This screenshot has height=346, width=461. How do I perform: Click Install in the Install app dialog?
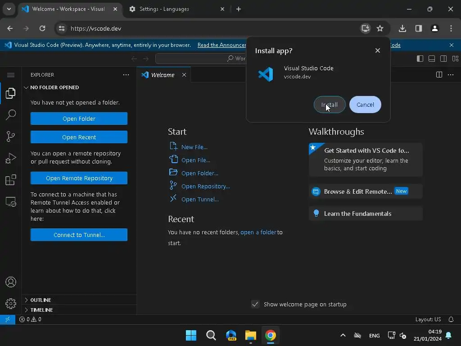tap(329, 105)
